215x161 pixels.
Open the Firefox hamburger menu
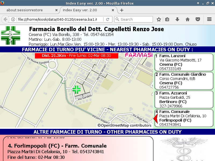[209, 19]
